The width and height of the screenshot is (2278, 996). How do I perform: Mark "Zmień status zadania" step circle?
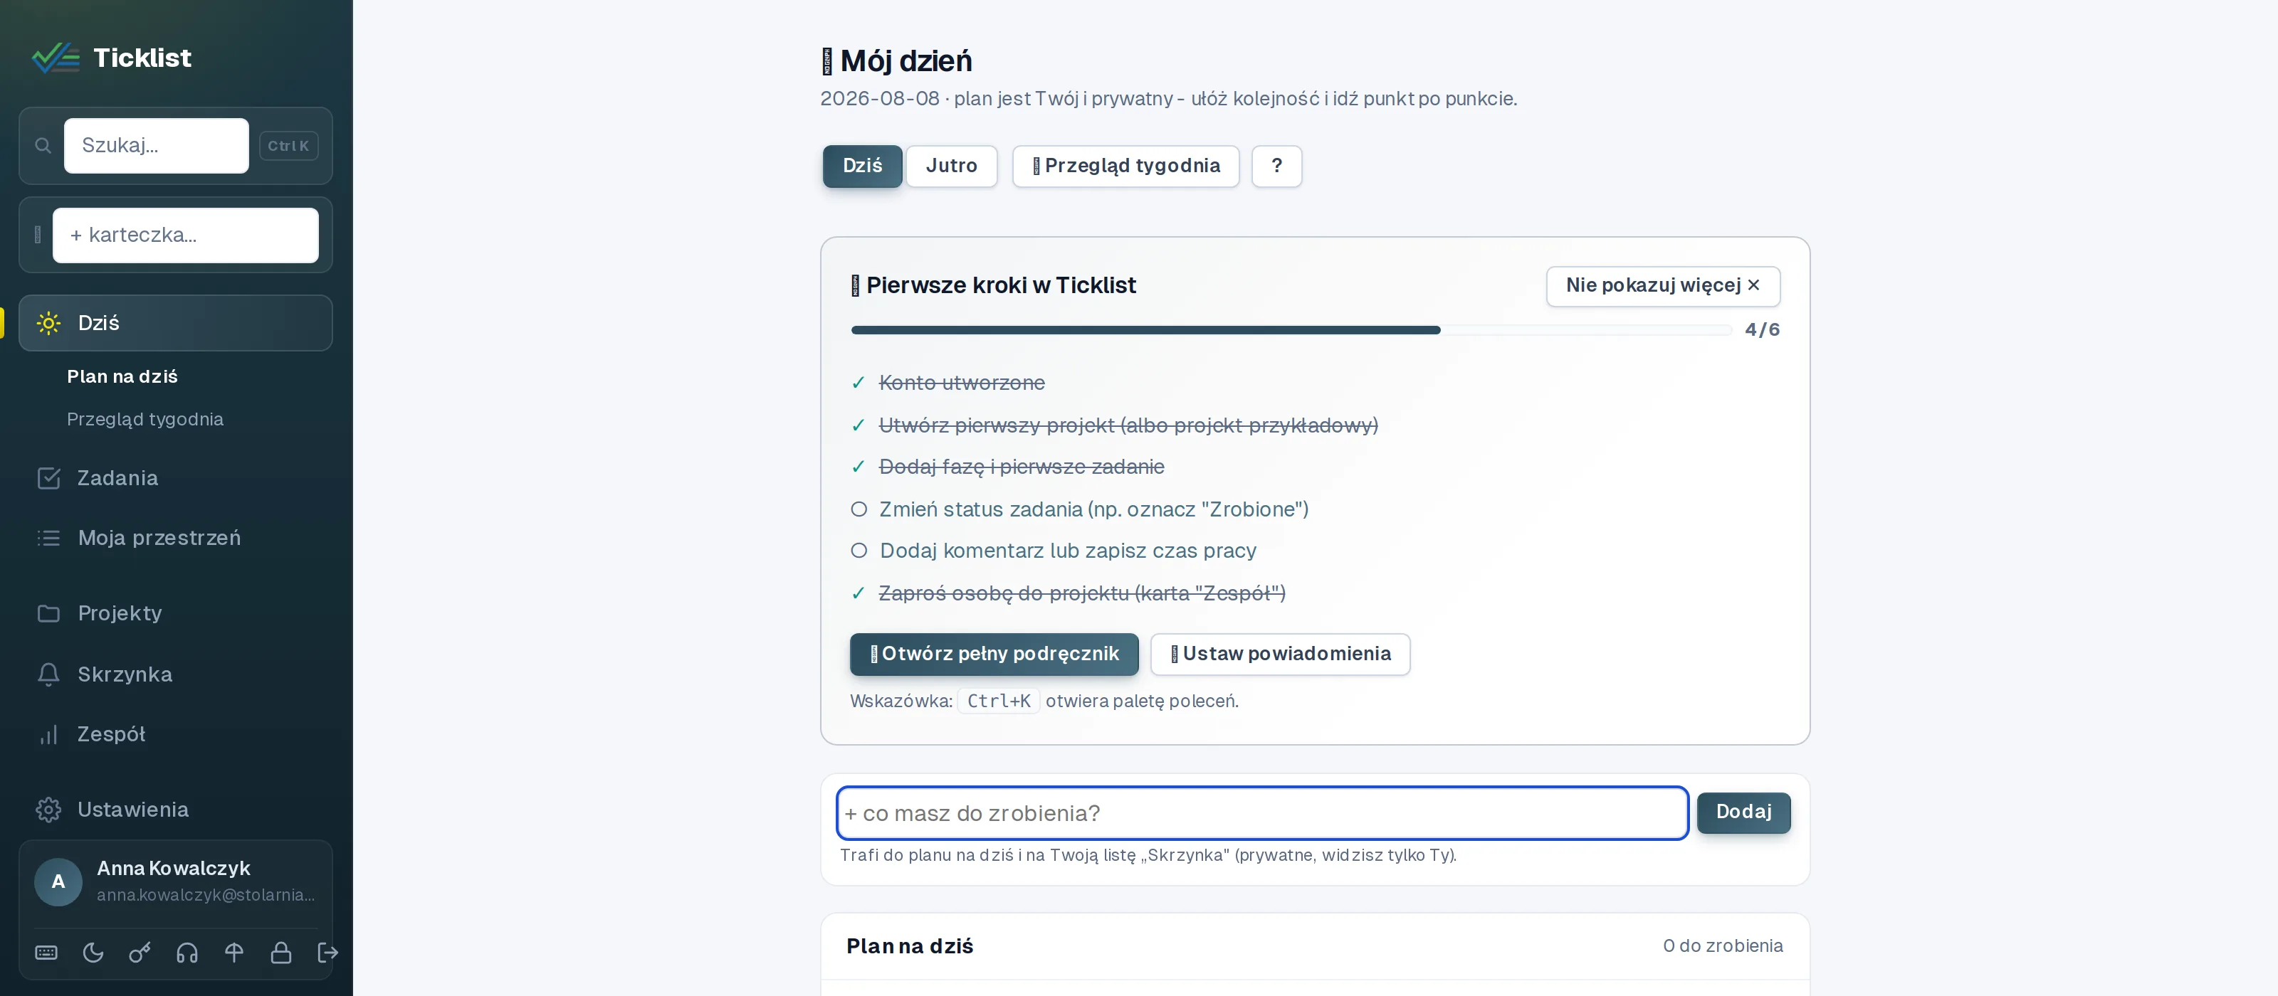click(859, 509)
